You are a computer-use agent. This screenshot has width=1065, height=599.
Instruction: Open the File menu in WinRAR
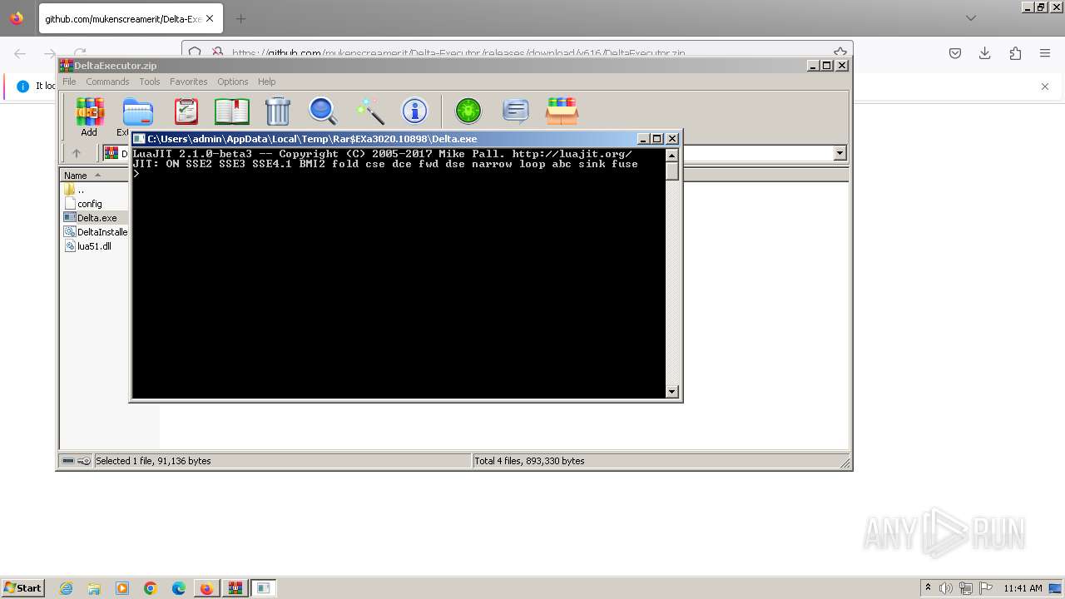pos(69,82)
